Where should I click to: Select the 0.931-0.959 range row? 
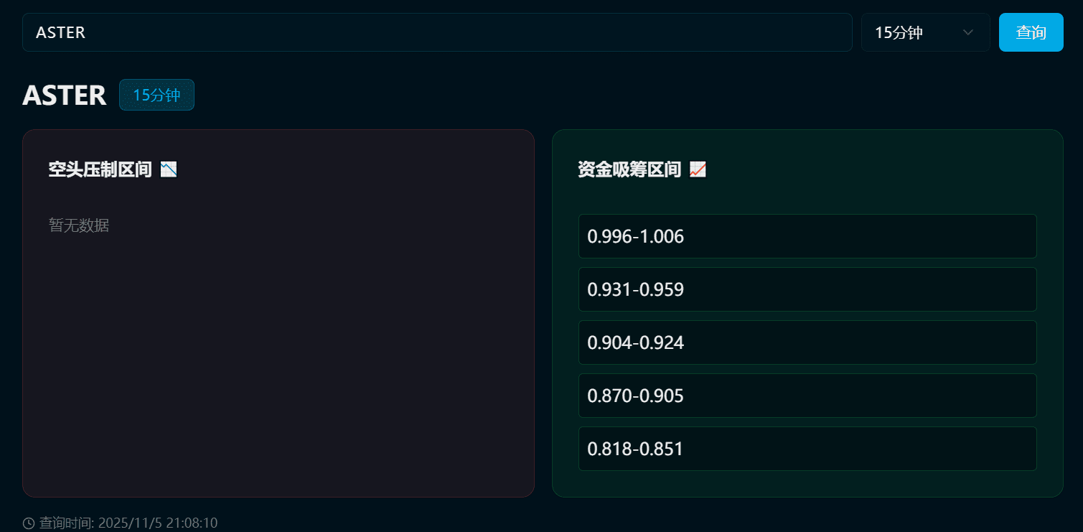(807, 289)
